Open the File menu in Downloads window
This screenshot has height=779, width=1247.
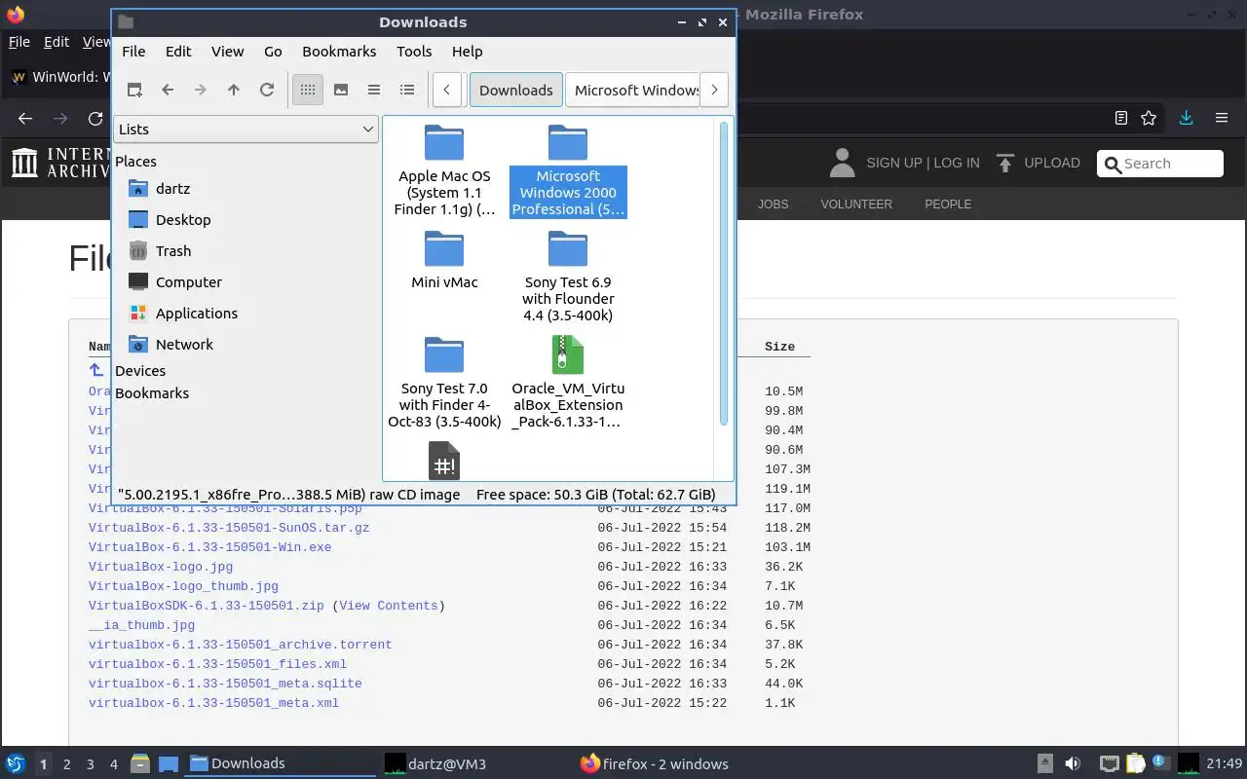pyautogui.click(x=133, y=52)
